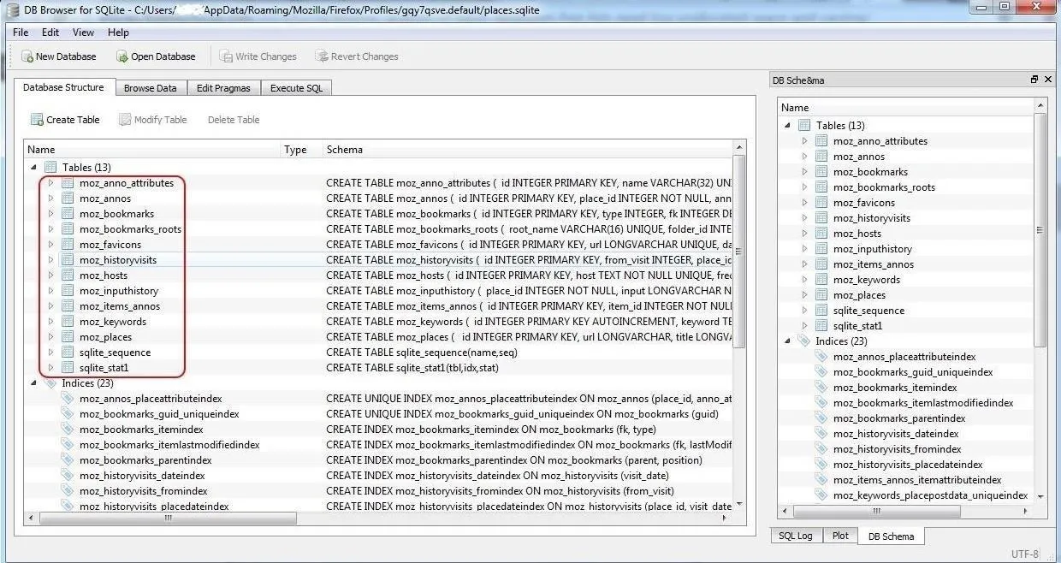The height and width of the screenshot is (563, 1061).
Task: Click the moz_historyvisits_dateindex icon in DB Schema panel
Action: click(x=821, y=434)
